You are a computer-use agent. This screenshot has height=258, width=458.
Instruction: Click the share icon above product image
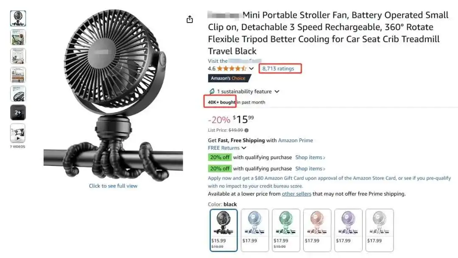190,19
